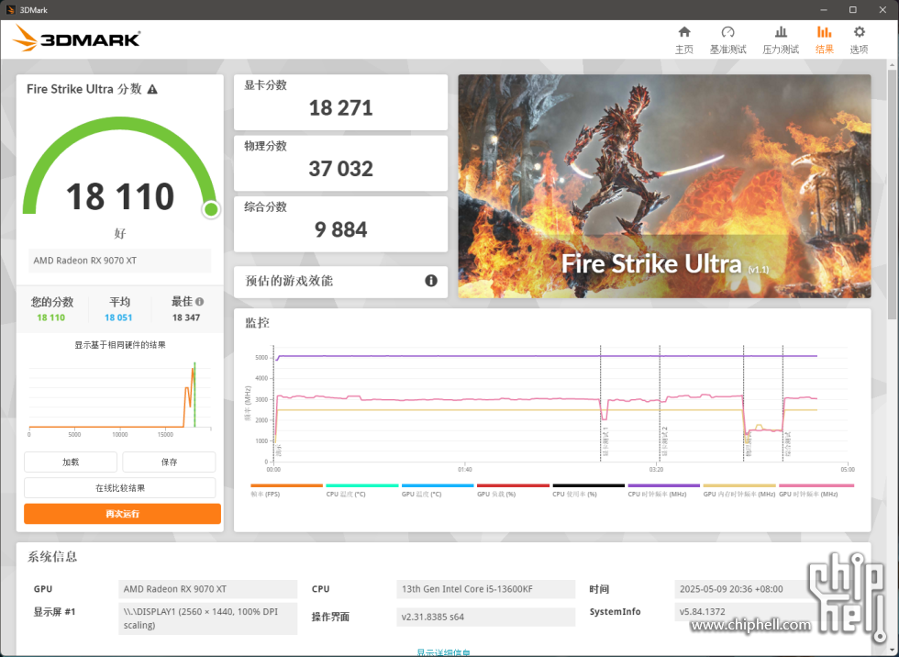
Task: Toggle the 帧率 (FPS) legend series
Action: [286, 490]
